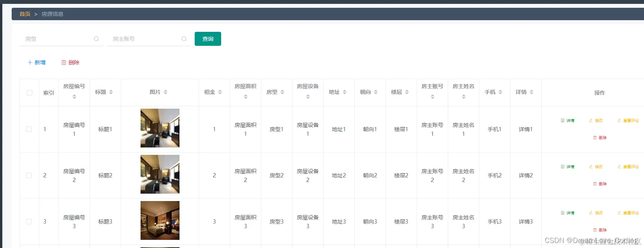
Task: Sort by 房主账号 column arrows
Action: [x=433, y=97]
